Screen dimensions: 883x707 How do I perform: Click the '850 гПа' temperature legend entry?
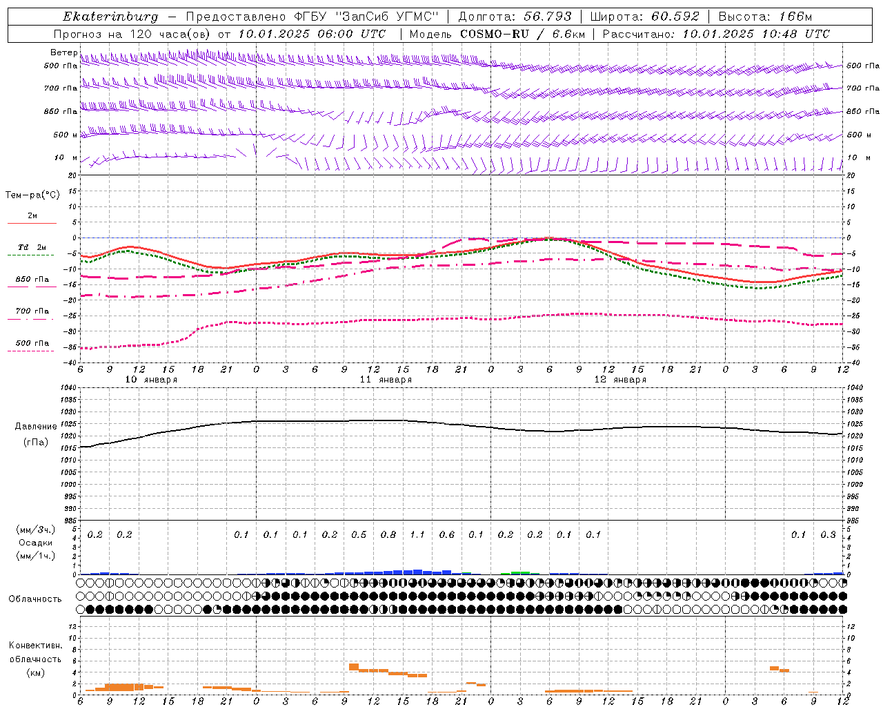pos(32,279)
